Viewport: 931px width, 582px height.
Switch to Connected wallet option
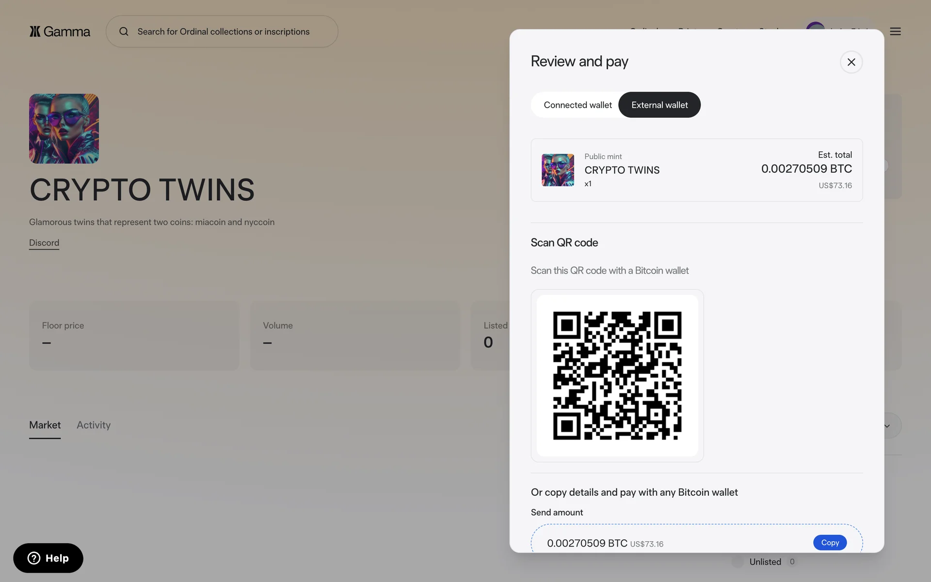click(578, 105)
